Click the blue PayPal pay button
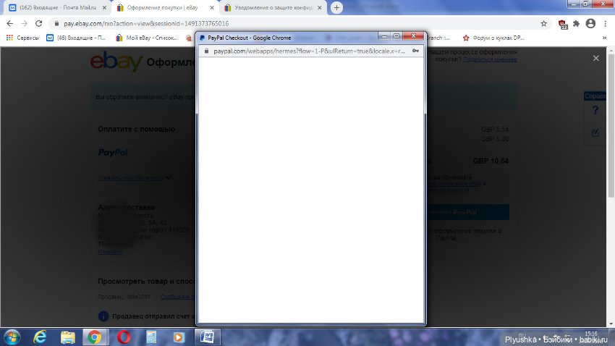Screen dimensions: 615x346 point(467,212)
